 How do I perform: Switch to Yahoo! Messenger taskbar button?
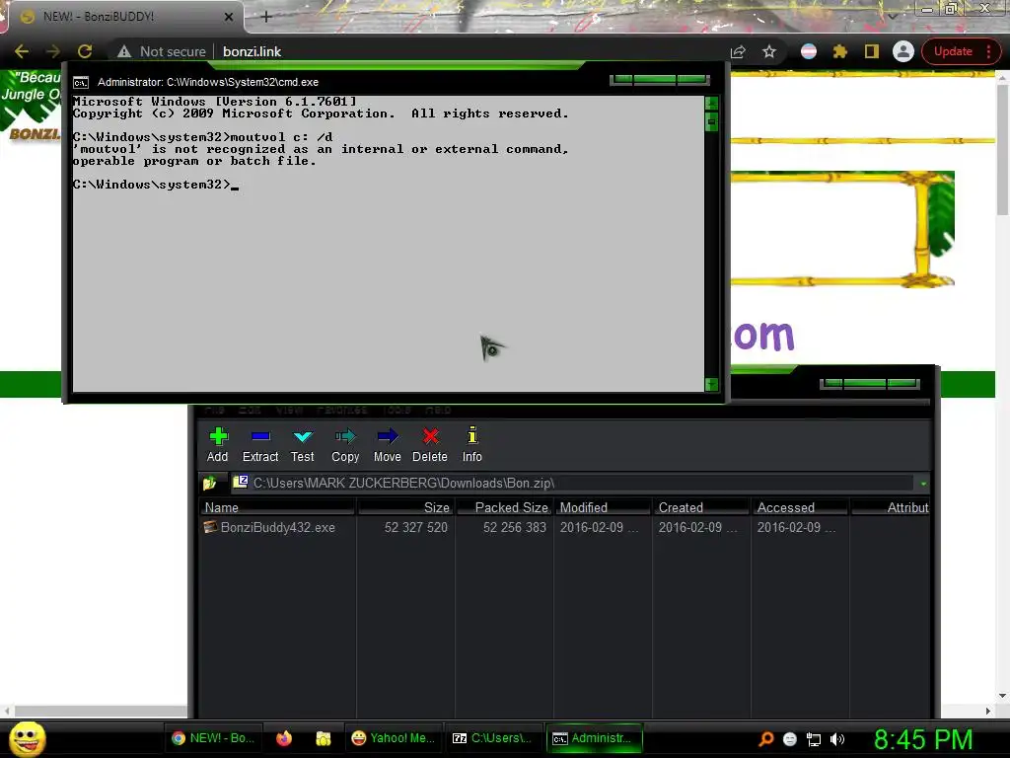click(x=394, y=738)
